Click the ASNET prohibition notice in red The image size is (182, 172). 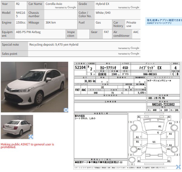pyautogui.click(x=27, y=146)
